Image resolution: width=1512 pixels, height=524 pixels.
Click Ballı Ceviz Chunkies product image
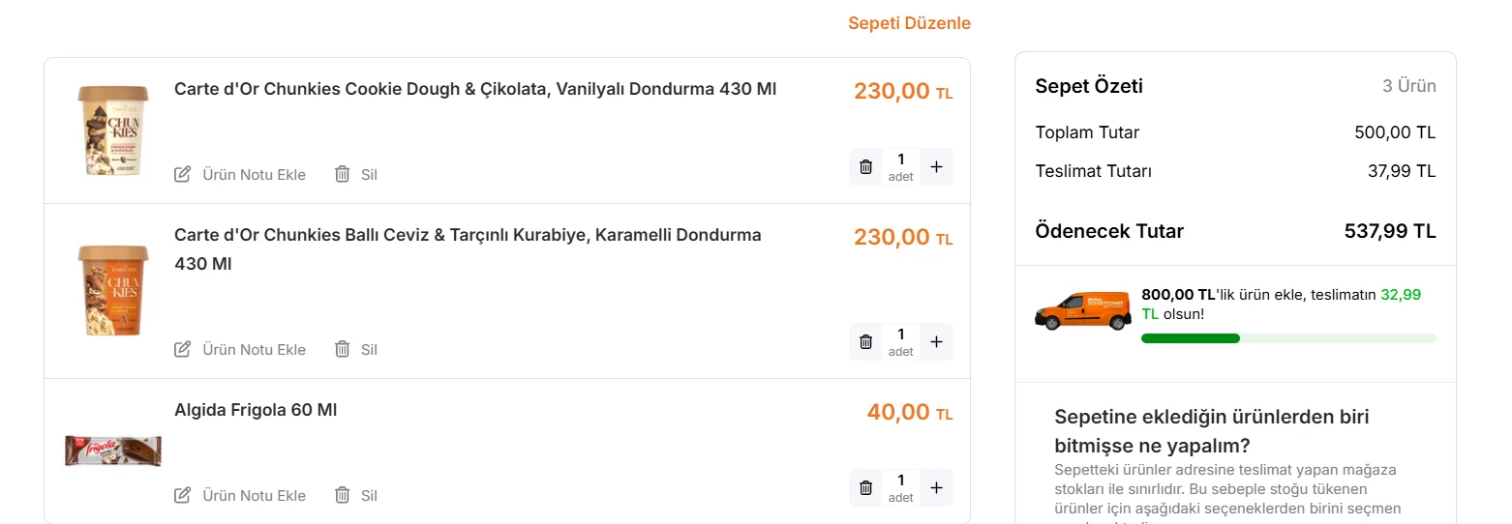pos(113,289)
